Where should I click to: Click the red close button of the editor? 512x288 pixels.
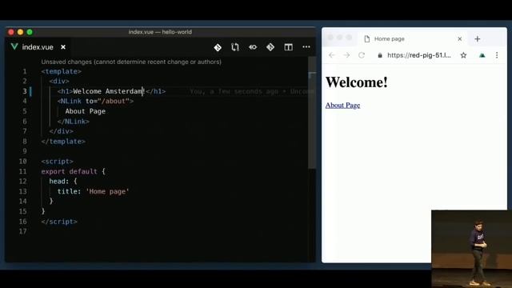[x=11, y=32]
